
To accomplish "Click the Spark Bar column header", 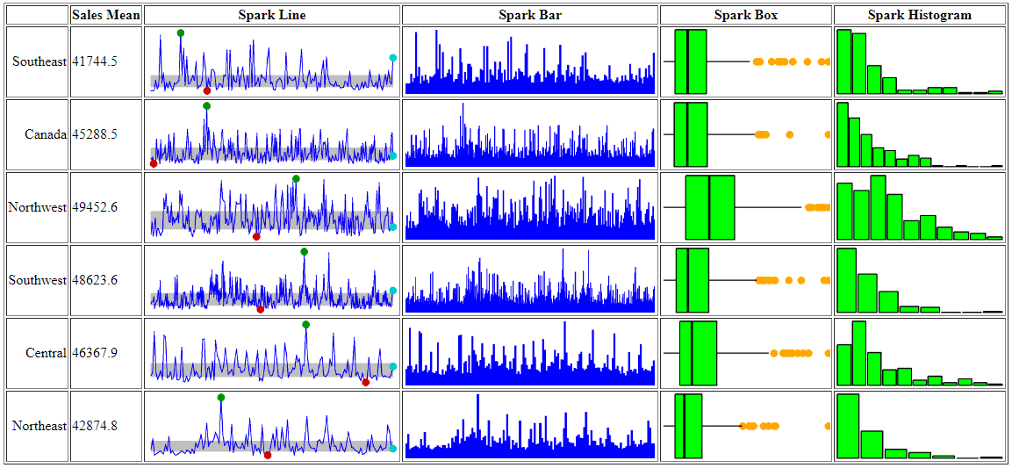I will point(530,15).
